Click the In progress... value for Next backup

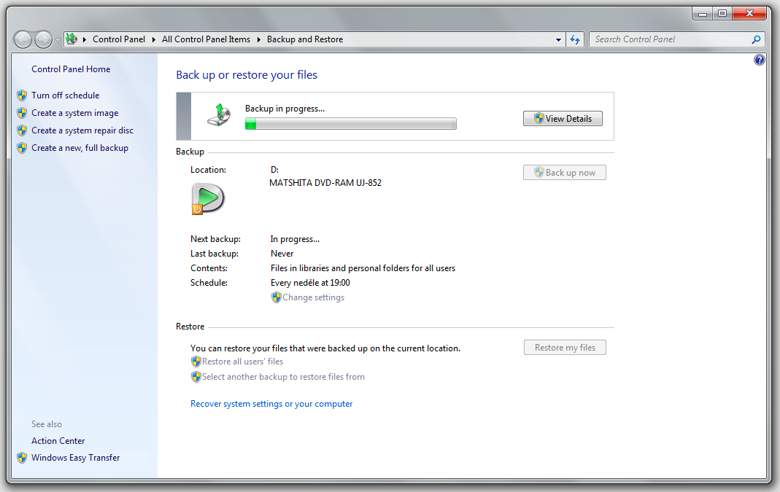(295, 239)
